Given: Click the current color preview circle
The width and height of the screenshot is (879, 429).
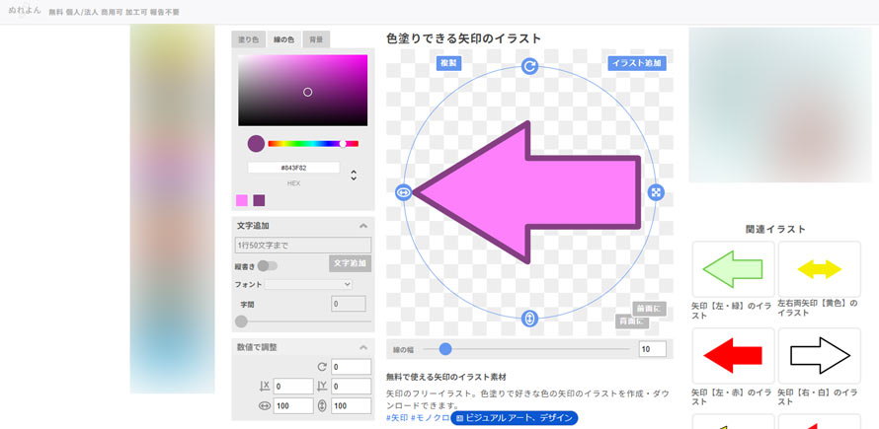Looking at the screenshot, I should click(256, 144).
